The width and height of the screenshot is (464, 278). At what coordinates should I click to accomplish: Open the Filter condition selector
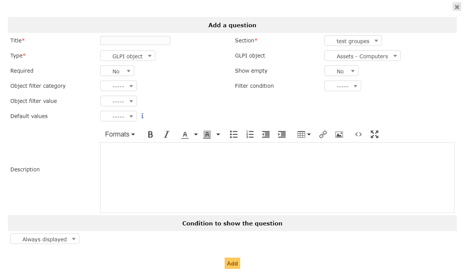(x=343, y=86)
